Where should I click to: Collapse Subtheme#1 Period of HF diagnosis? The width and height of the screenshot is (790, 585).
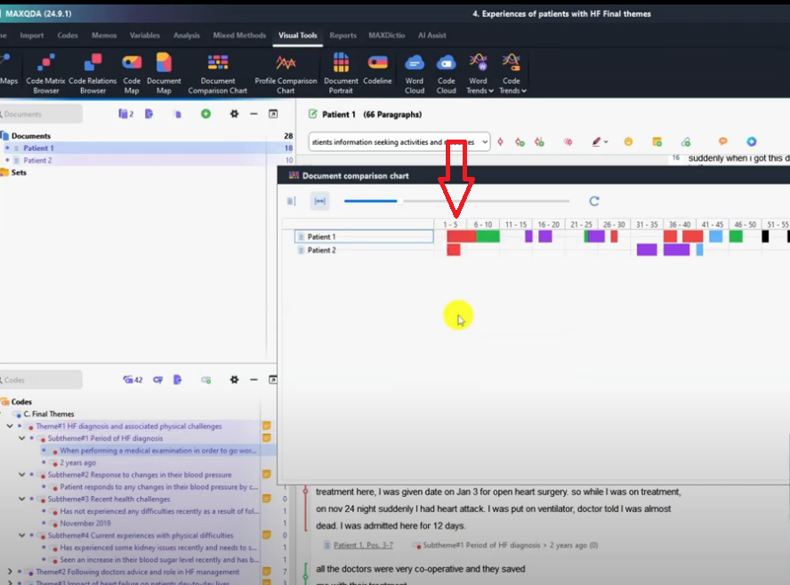point(21,438)
